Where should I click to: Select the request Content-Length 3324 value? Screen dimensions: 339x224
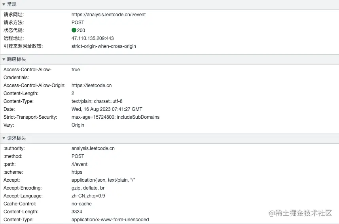(77, 212)
